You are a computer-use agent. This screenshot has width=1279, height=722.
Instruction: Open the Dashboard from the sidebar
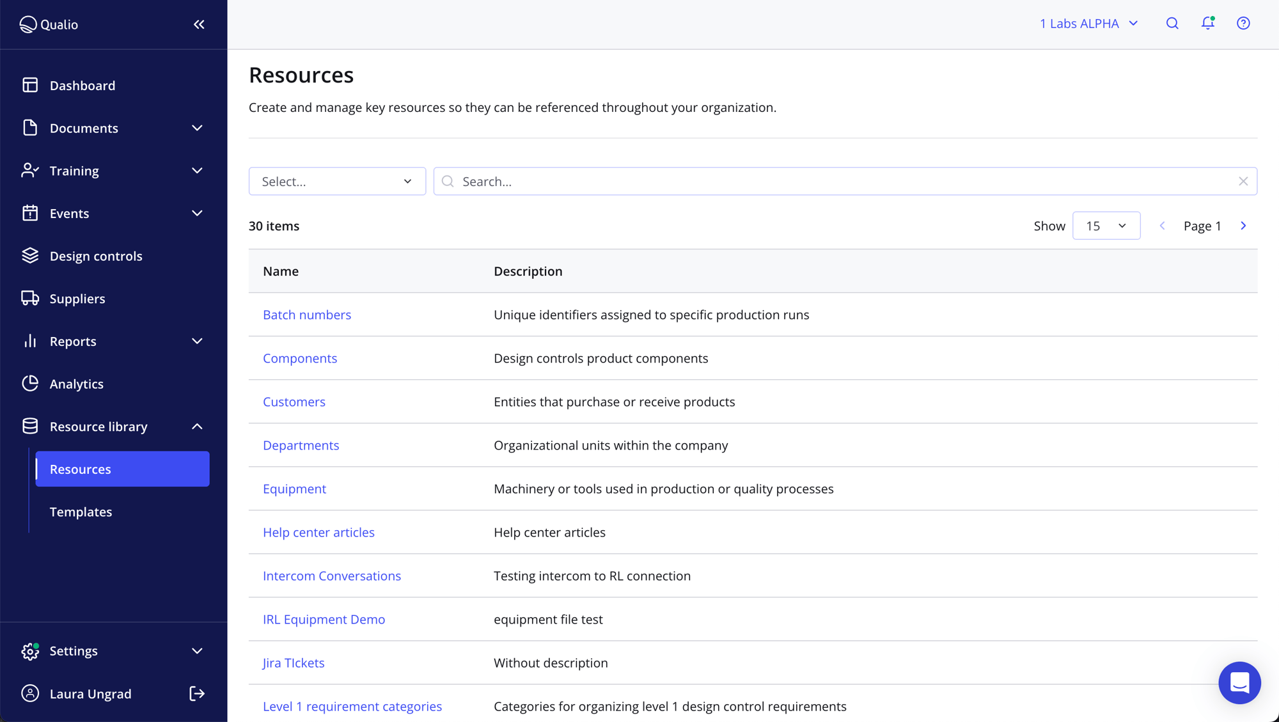[82, 85]
